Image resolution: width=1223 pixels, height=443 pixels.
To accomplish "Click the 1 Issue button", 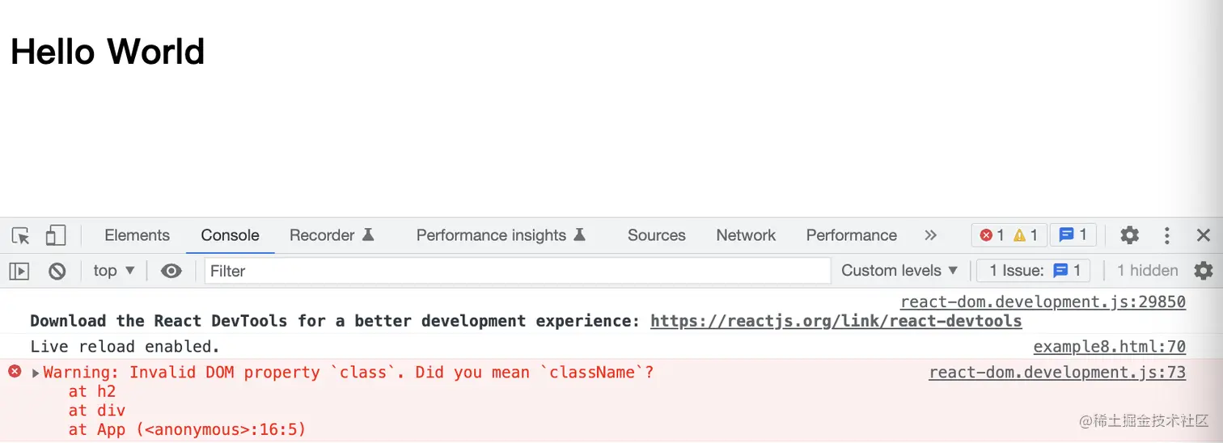I will 1033,271.
